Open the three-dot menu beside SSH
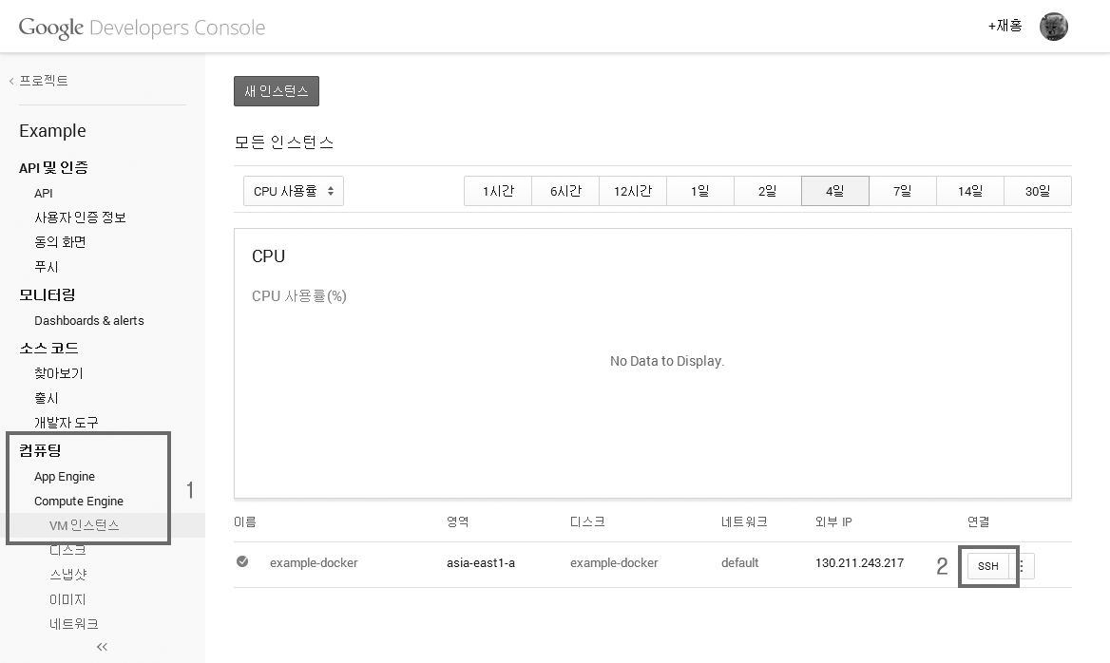Viewport: 1110px width, 663px height. click(1023, 566)
